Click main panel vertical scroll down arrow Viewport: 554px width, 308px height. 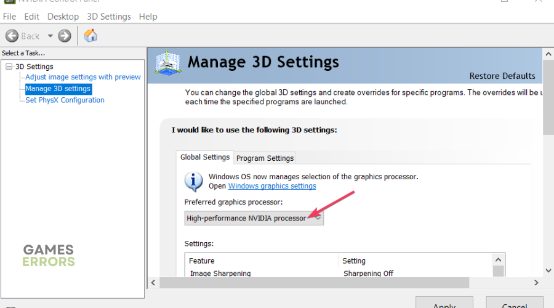click(548, 270)
